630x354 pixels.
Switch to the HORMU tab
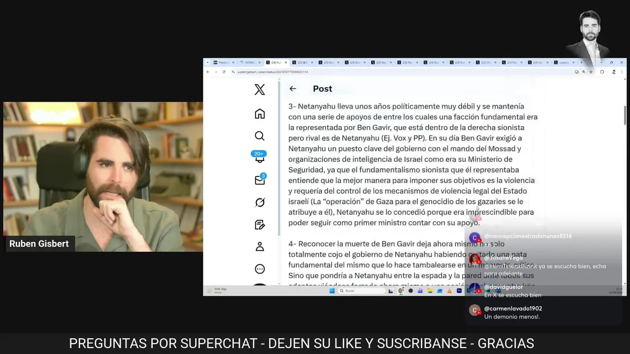pos(251,62)
